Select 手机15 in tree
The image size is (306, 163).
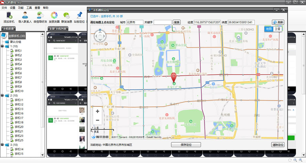pos(19,154)
